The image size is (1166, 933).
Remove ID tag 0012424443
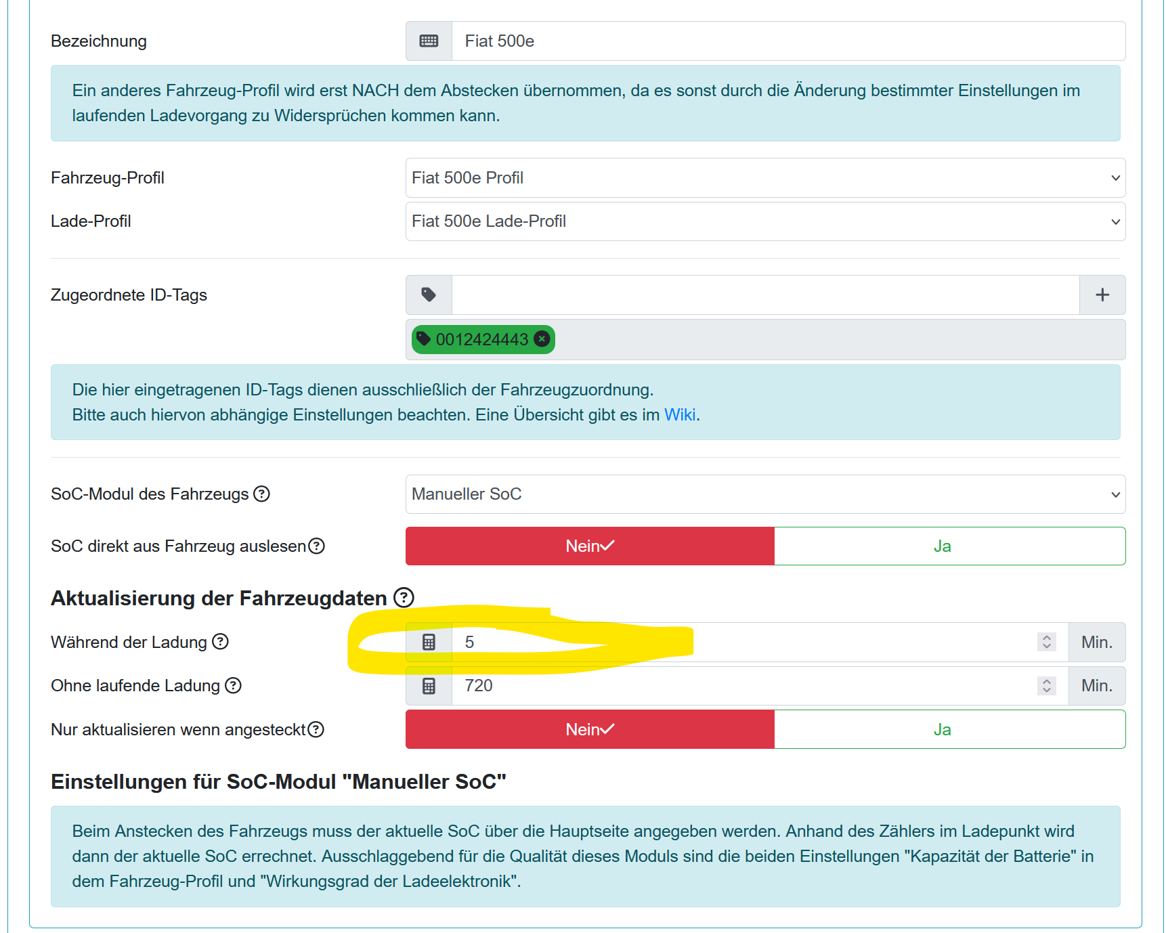pos(542,339)
